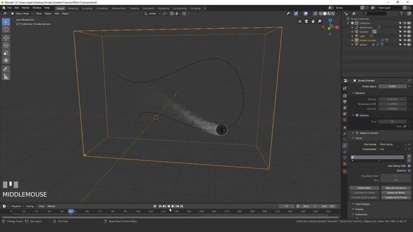413x232 pixels.
Task: Open the Window menu
Action: (37, 8)
